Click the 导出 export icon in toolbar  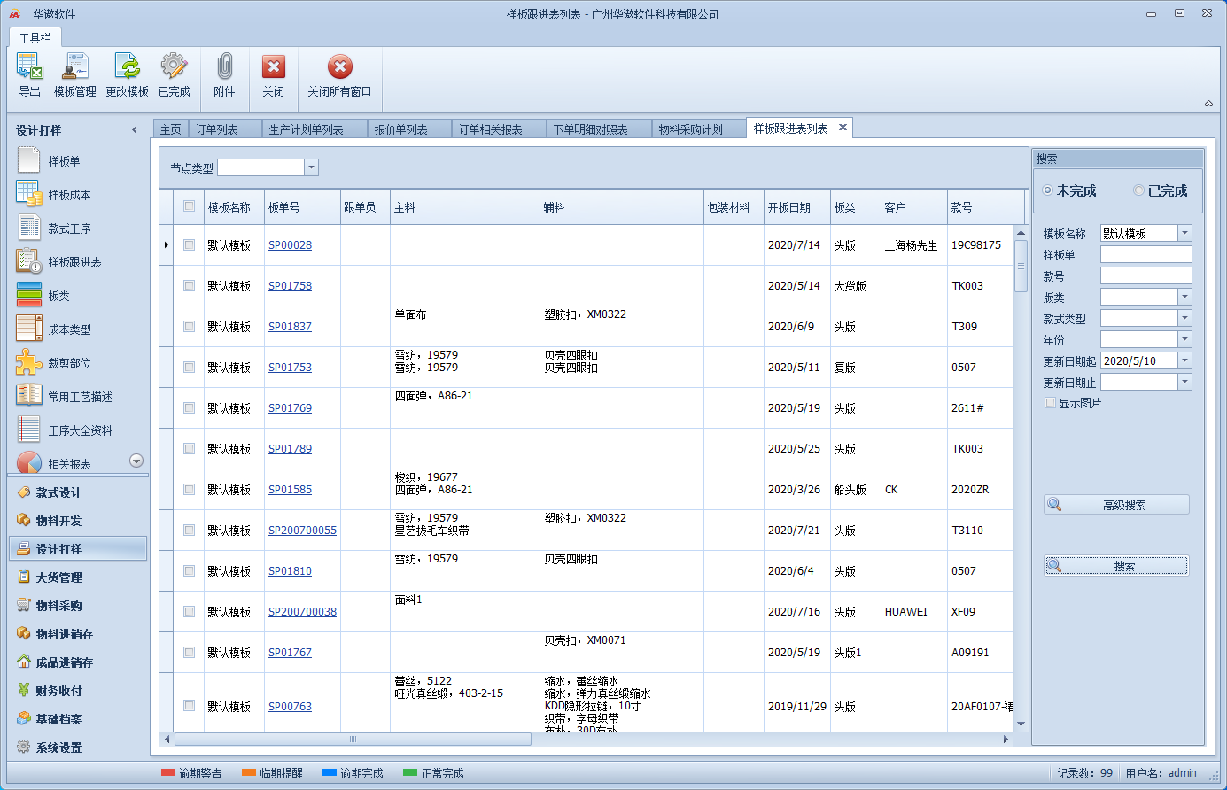(30, 67)
